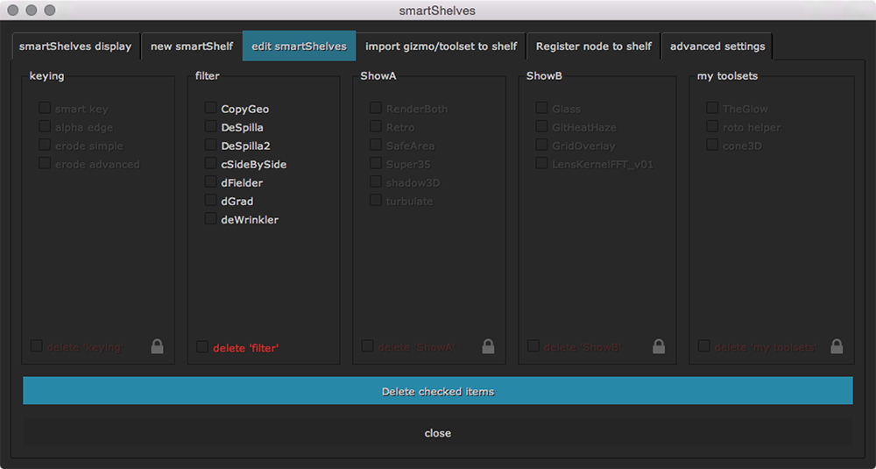Enable the DeSpilla checkbox
This screenshot has height=469, width=876.
(x=211, y=127)
